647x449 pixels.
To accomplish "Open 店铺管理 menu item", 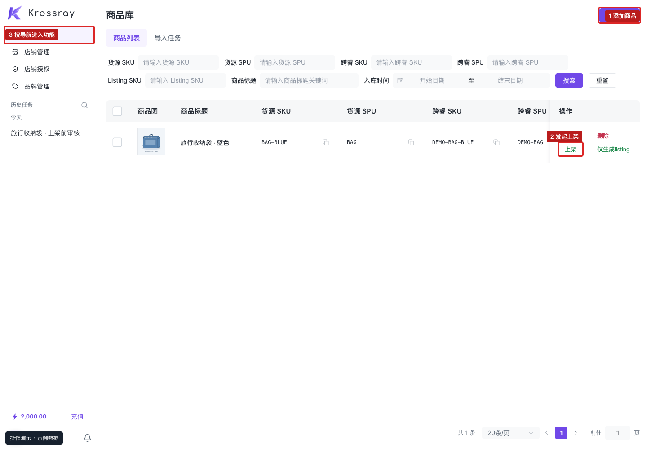I will pos(49,52).
